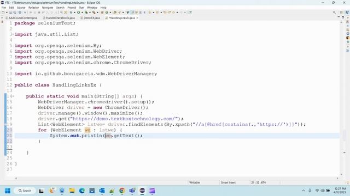Viewport: 350px width, 196px height.
Task: Open File Explorer from the taskbar
Action: 72,191
